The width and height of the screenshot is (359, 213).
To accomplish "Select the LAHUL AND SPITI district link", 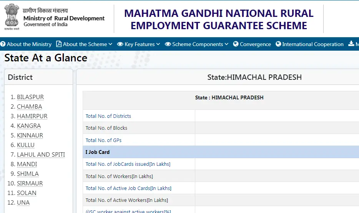I will pos(41,155).
